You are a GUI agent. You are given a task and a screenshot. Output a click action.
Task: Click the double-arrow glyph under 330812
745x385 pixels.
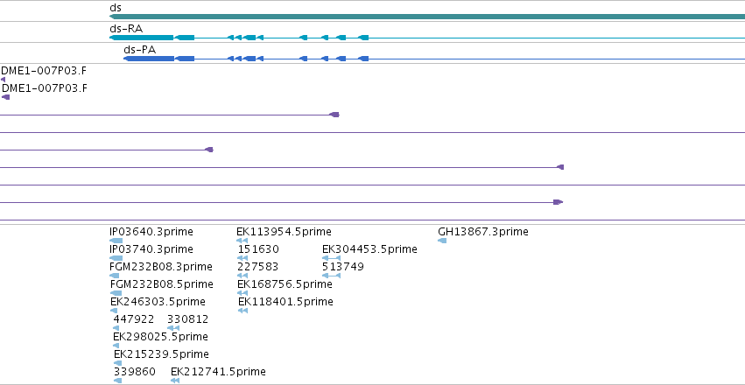point(173,328)
